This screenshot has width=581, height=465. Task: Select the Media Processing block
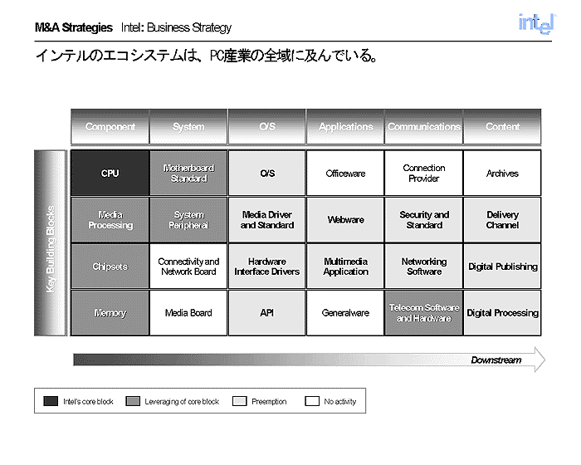coord(110,220)
